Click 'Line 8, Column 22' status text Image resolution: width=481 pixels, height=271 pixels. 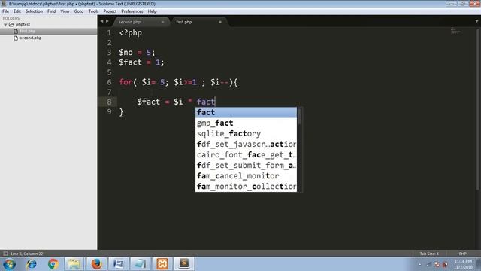[27, 254]
